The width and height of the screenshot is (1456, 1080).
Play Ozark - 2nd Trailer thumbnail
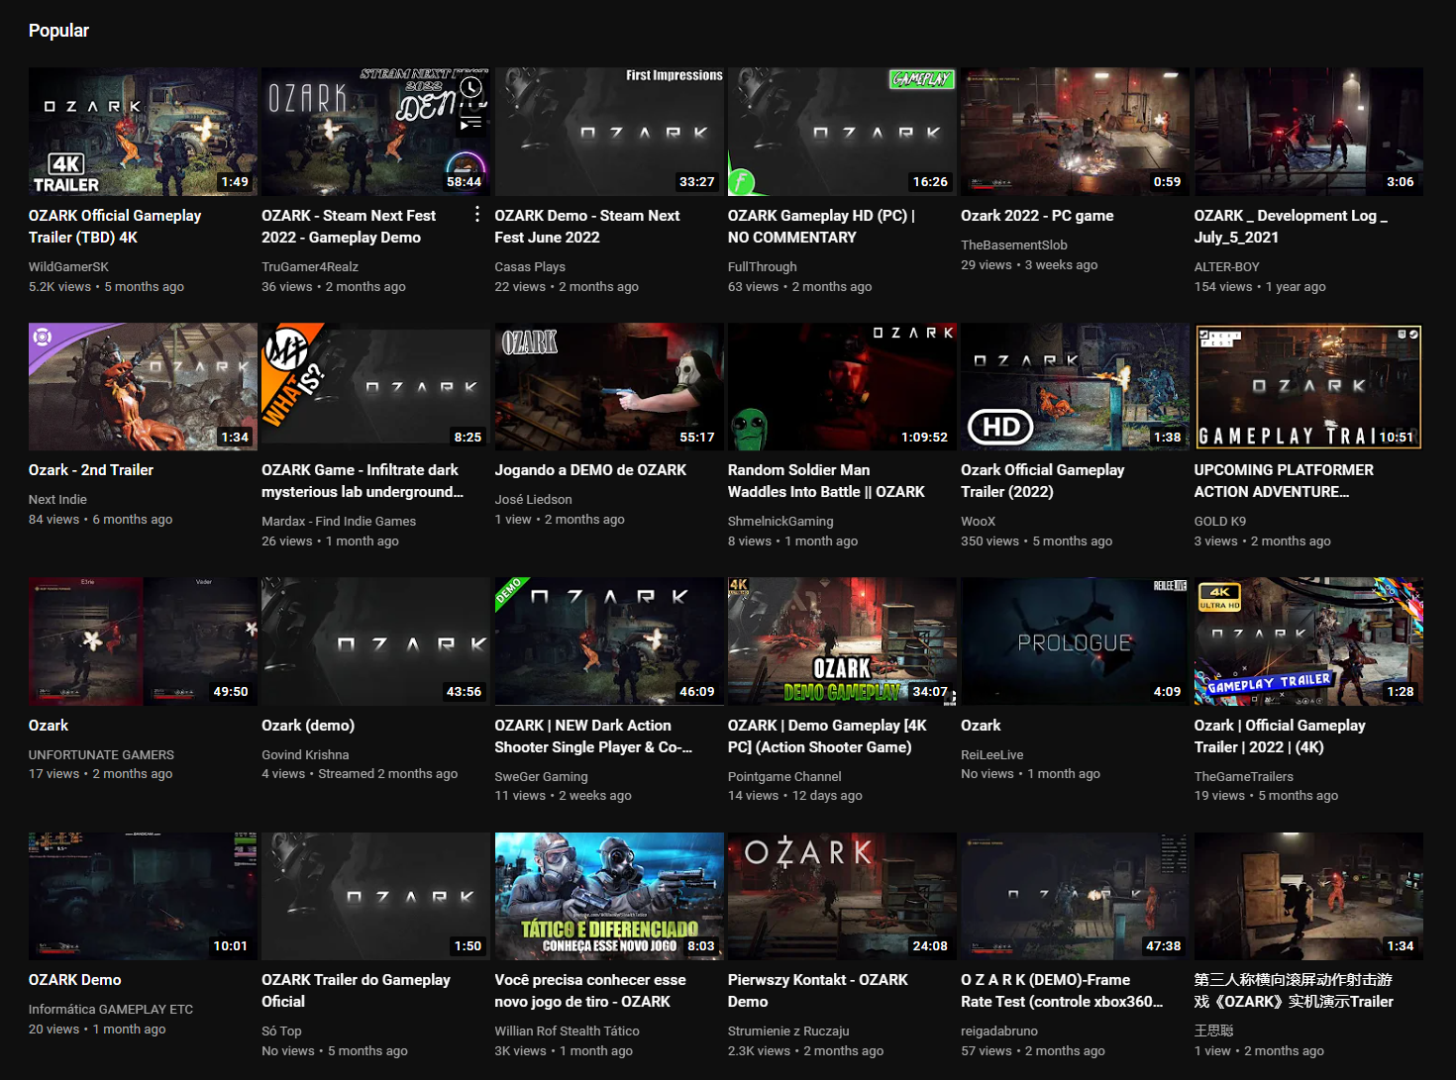(x=143, y=386)
